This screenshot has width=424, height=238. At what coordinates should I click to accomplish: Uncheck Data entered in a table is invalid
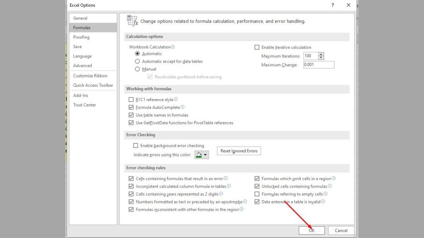click(257, 202)
